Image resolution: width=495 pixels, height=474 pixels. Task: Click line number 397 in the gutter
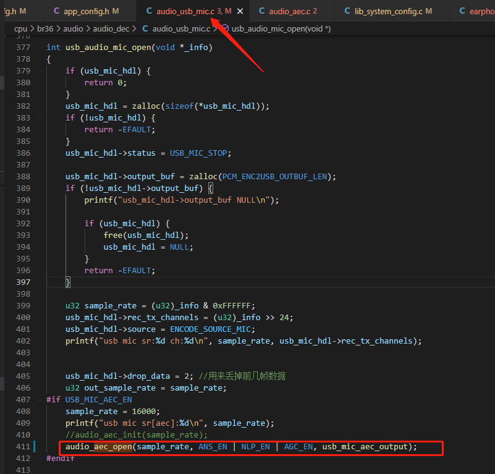23,282
